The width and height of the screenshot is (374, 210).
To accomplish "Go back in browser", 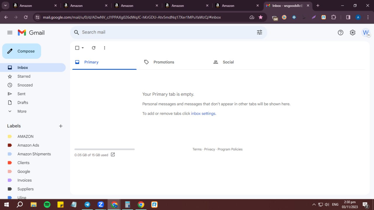I will [6, 17].
